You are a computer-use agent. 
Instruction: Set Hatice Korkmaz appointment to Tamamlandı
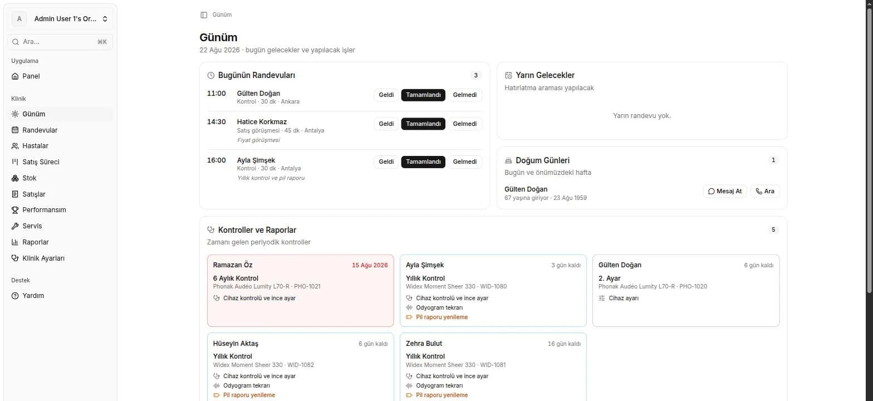(x=423, y=124)
